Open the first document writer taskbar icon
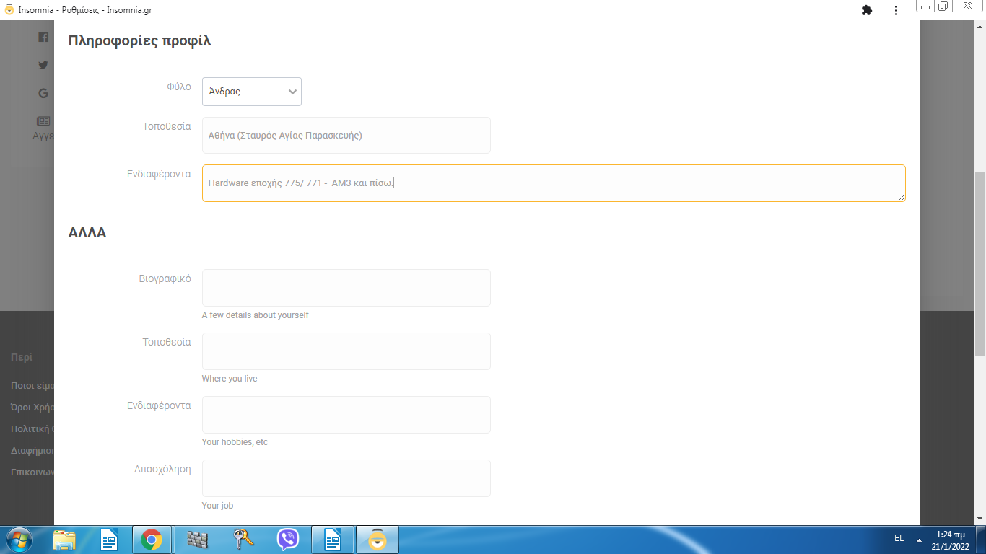Viewport: 986px width, 554px height. [x=109, y=540]
